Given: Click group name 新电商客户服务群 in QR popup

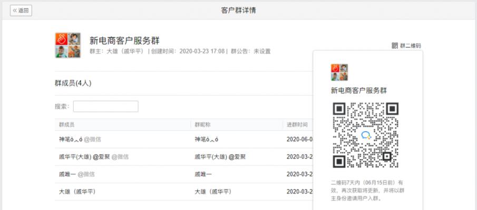Looking at the screenshot, I should pos(359,91).
